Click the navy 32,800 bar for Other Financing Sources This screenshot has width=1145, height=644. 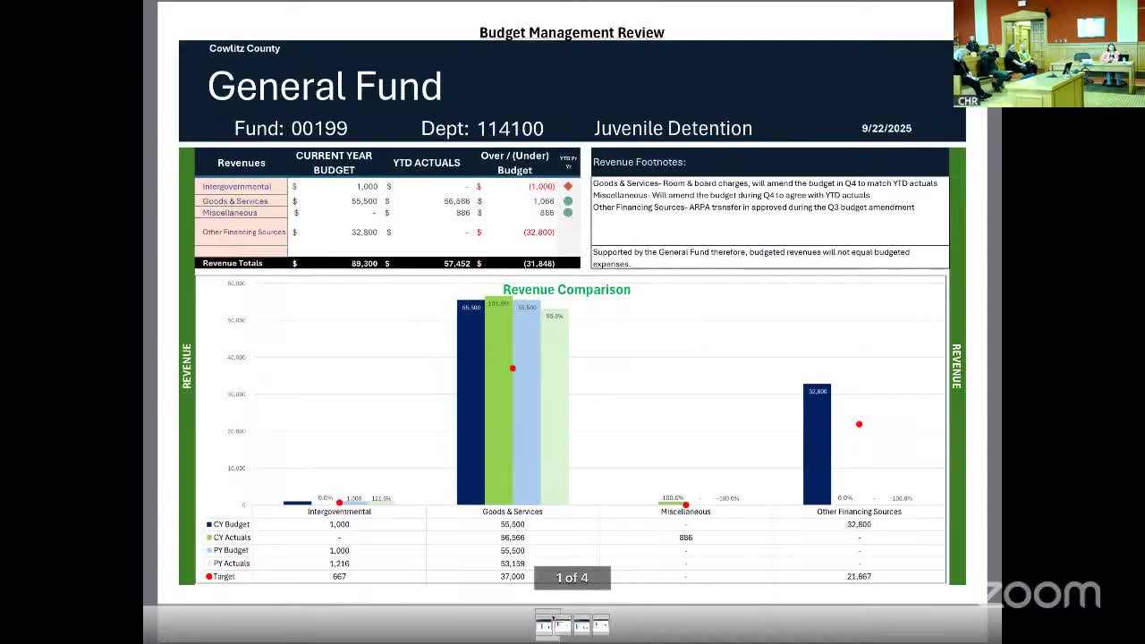[817, 445]
